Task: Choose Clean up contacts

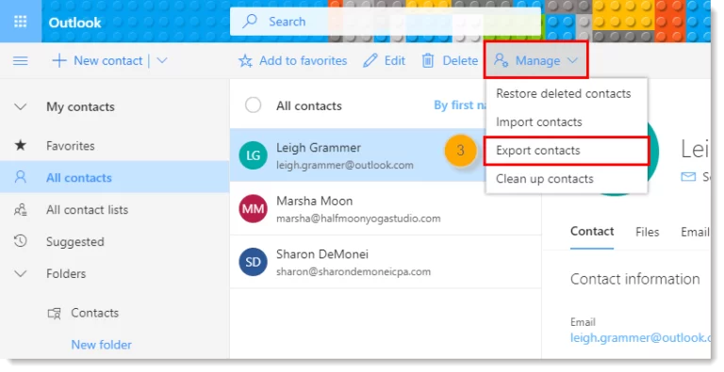Action: point(566,179)
